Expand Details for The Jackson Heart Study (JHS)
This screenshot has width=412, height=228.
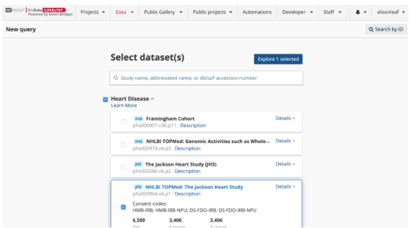point(285,164)
